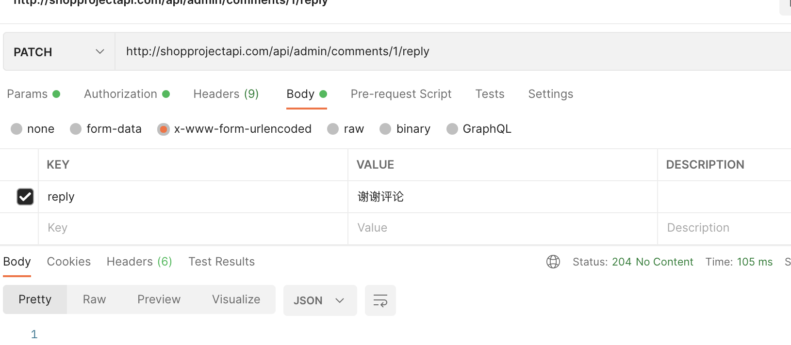Select the Raw response view
Viewport: 791px width, 345px height.
tap(94, 299)
